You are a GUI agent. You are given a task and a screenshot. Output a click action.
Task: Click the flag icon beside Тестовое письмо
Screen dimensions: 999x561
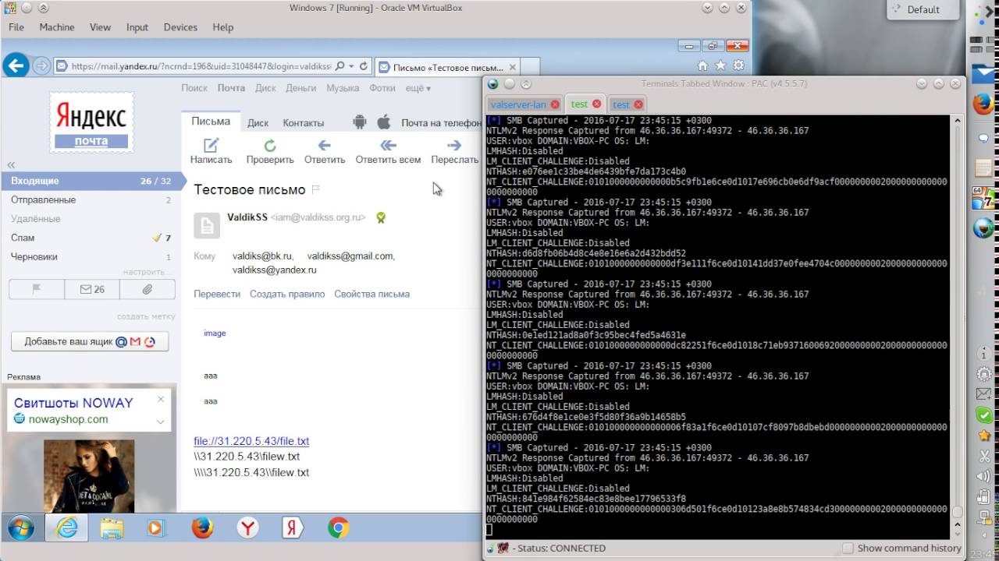(x=316, y=189)
